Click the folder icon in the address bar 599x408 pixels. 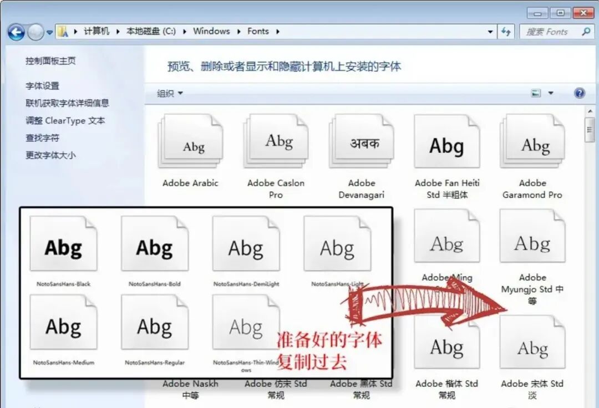click(x=64, y=32)
